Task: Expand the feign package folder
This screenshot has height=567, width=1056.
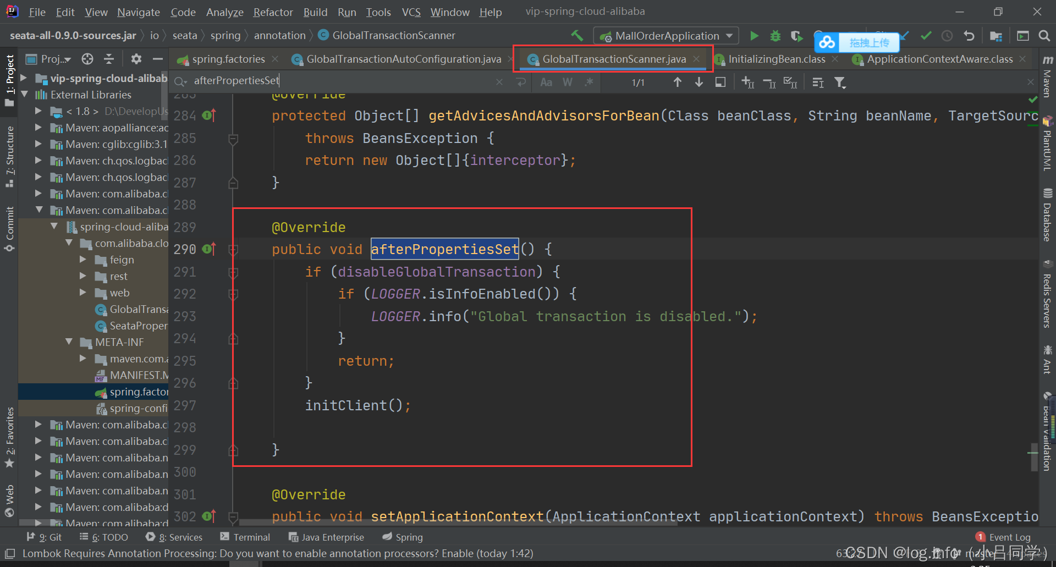Action: tap(83, 260)
